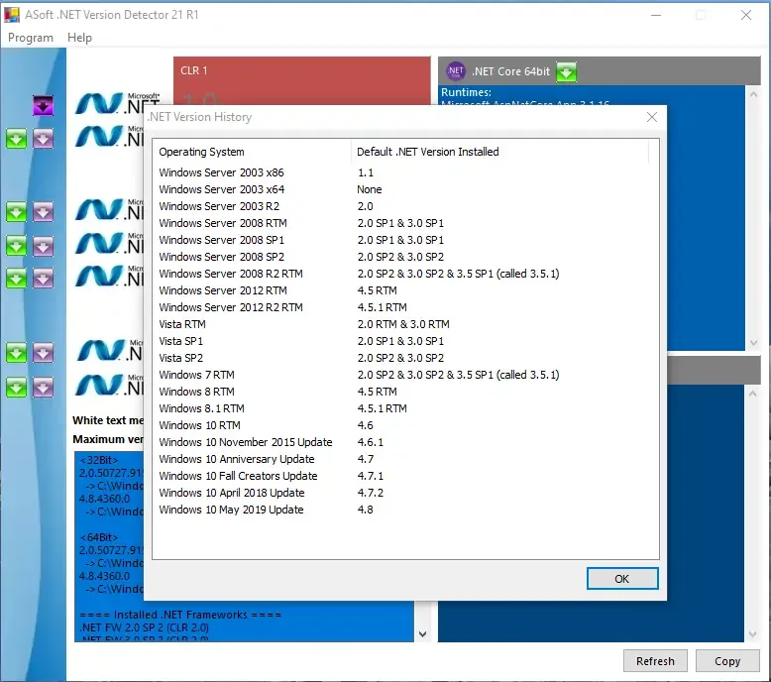Click the <32Bit> heading in the blue text panel
Screen dimensions: 771x682
[99, 460]
